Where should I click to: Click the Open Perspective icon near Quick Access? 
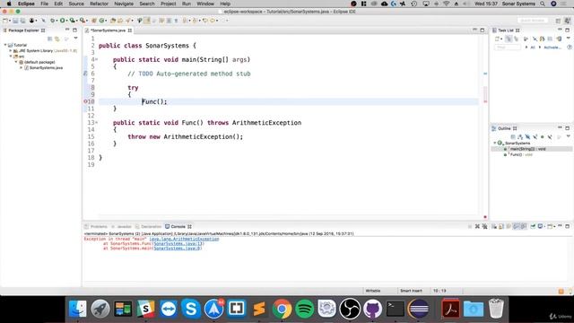(x=558, y=21)
